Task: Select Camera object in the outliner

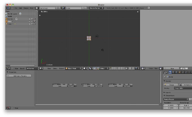Action: coord(10,19)
